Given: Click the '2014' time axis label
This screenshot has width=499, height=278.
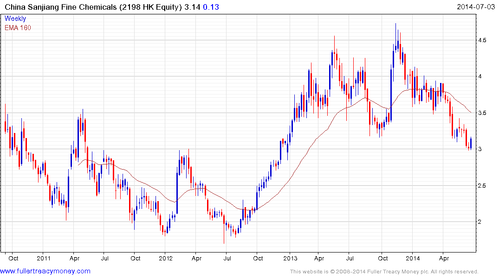Looking at the screenshot, I should 413,258.
